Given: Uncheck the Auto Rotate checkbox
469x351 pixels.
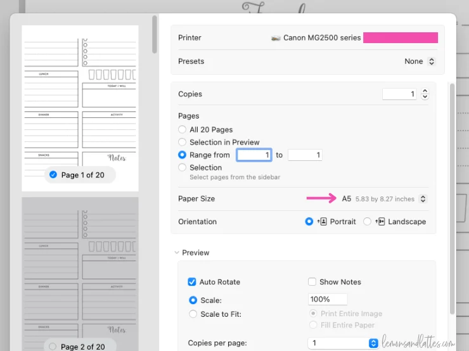Looking at the screenshot, I should [192, 282].
